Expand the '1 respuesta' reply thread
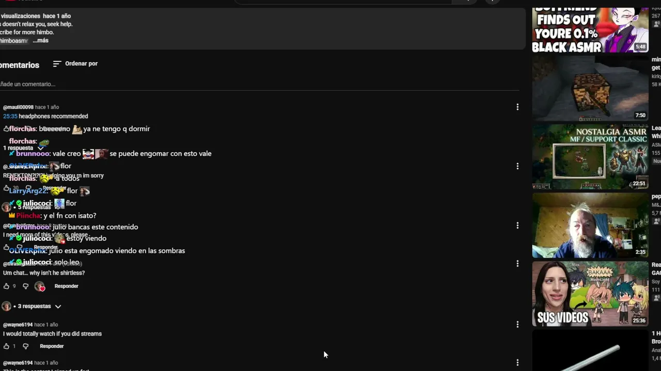 (x=24, y=148)
